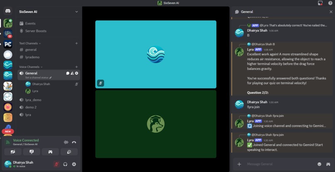This screenshot has width=335, height=172.
Task: Open Discord home direct messages
Action: point(8,11)
